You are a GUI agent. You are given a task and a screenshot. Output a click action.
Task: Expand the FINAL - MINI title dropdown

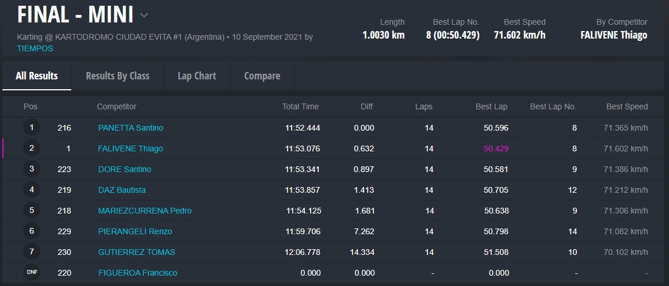pos(144,15)
